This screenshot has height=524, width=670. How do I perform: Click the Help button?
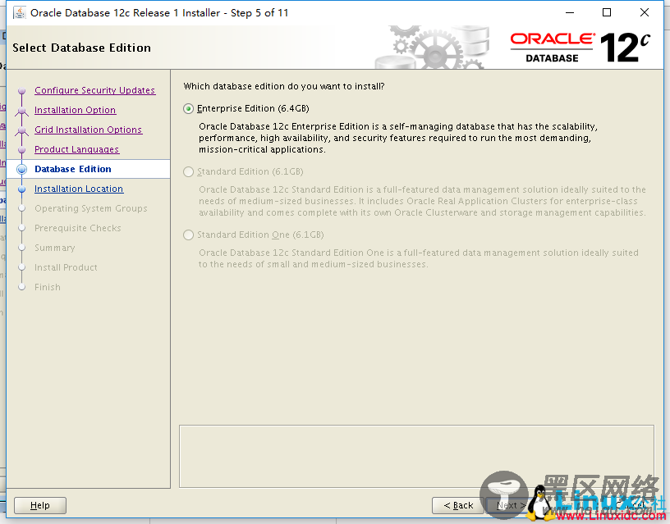click(x=40, y=505)
